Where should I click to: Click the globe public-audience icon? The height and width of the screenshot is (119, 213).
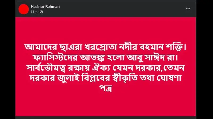click(42, 12)
